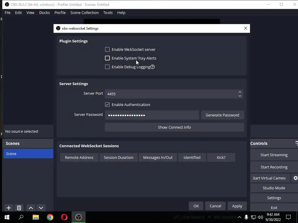The height and width of the screenshot is (223, 298).
Task: Open the View menu
Action: coord(30,12)
